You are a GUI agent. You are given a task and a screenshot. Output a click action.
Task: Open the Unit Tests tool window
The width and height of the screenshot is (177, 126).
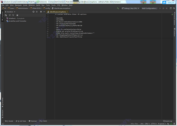click(x=21, y=121)
